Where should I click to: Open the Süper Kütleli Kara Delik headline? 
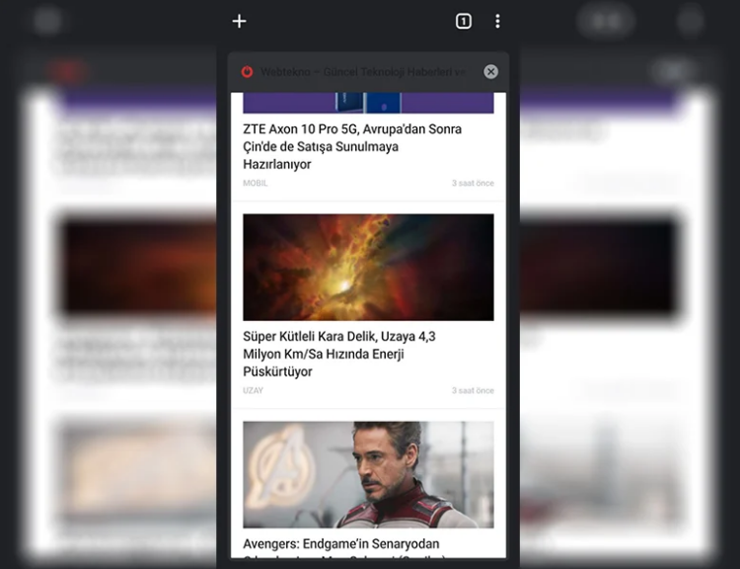pos(339,354)
